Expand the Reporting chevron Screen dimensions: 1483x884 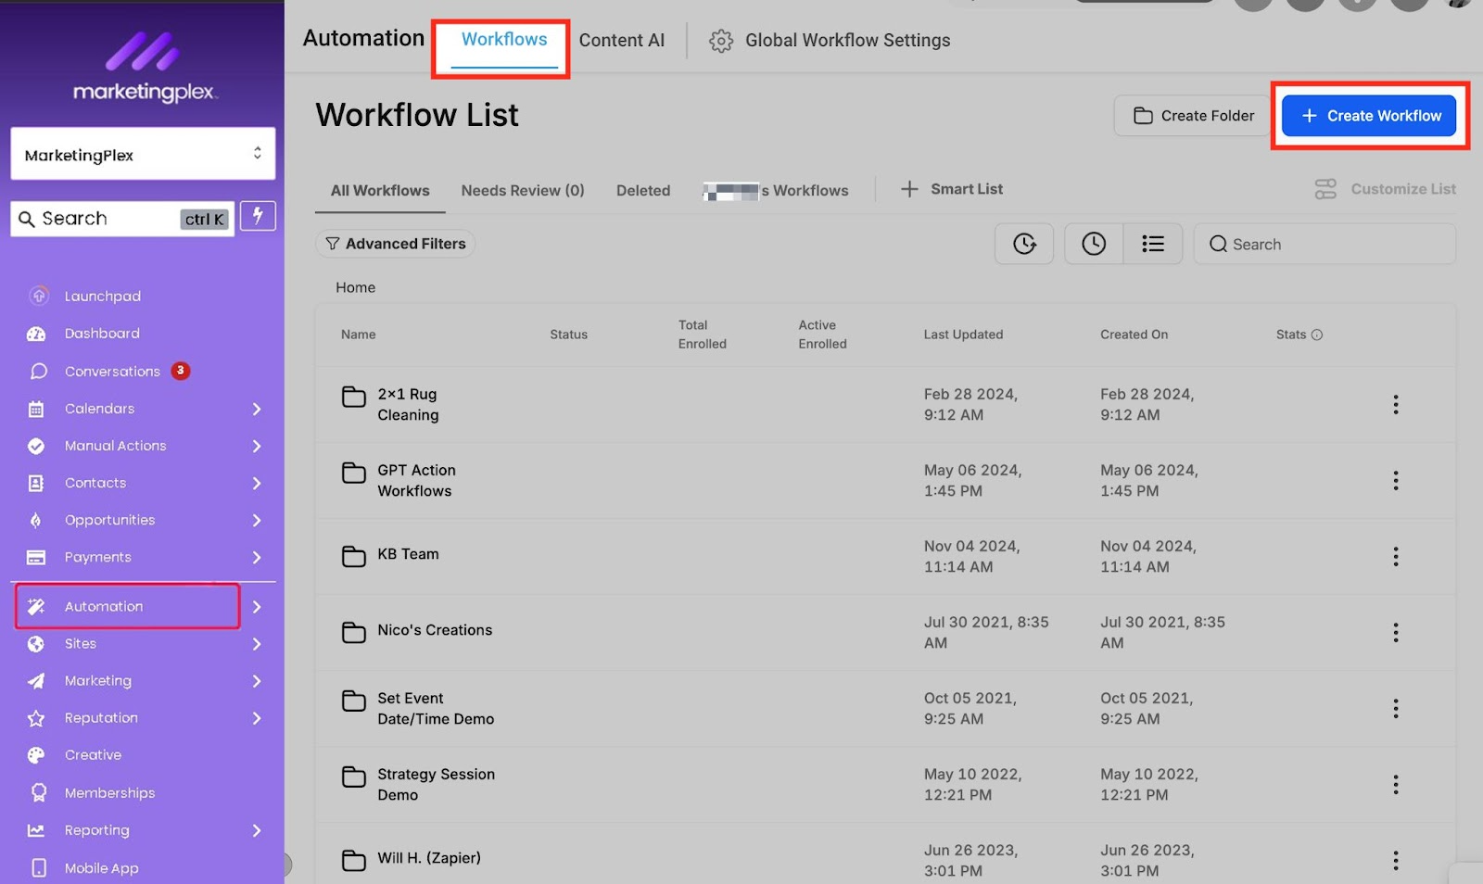pos(257,830)
